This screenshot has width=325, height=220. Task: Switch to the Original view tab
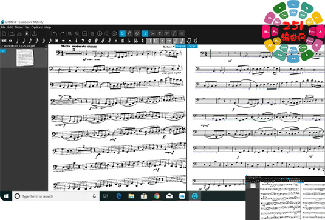pos(180,46)
